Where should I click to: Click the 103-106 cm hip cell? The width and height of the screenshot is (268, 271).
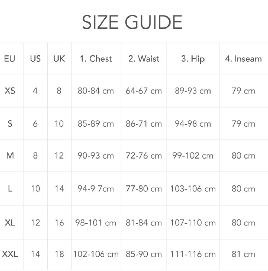[193, 189]
